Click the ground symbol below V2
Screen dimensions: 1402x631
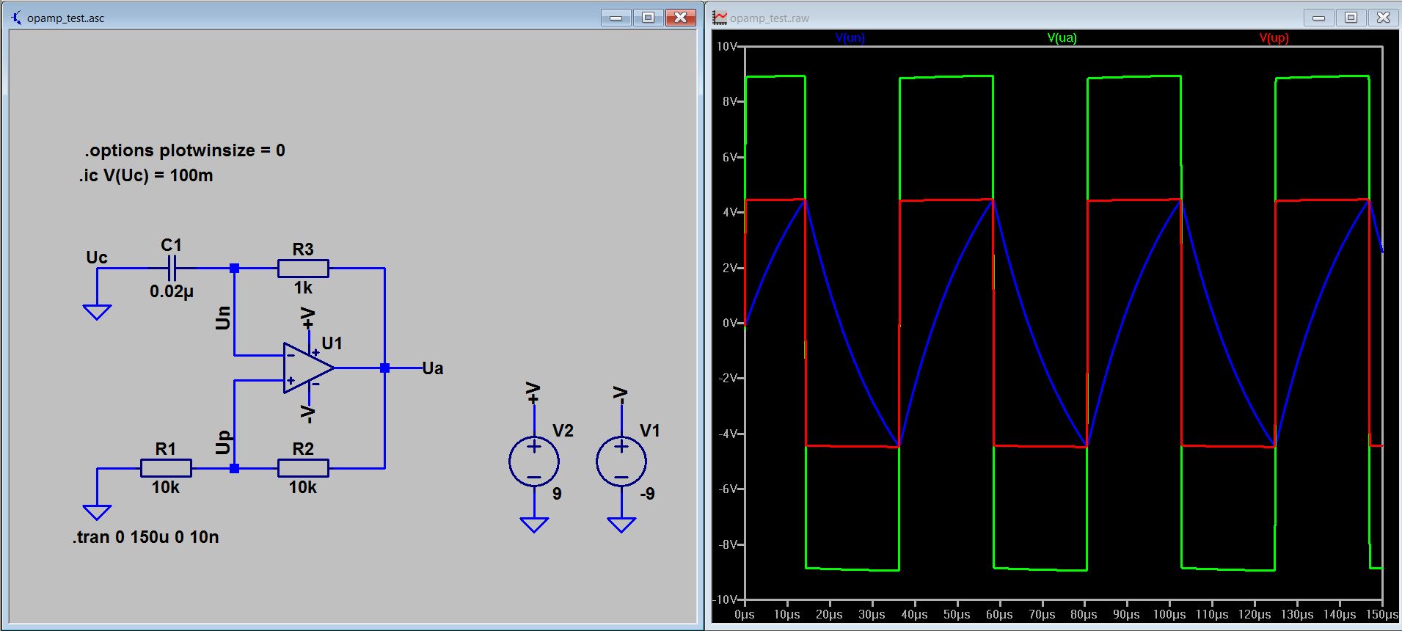(x=534, y=524)
